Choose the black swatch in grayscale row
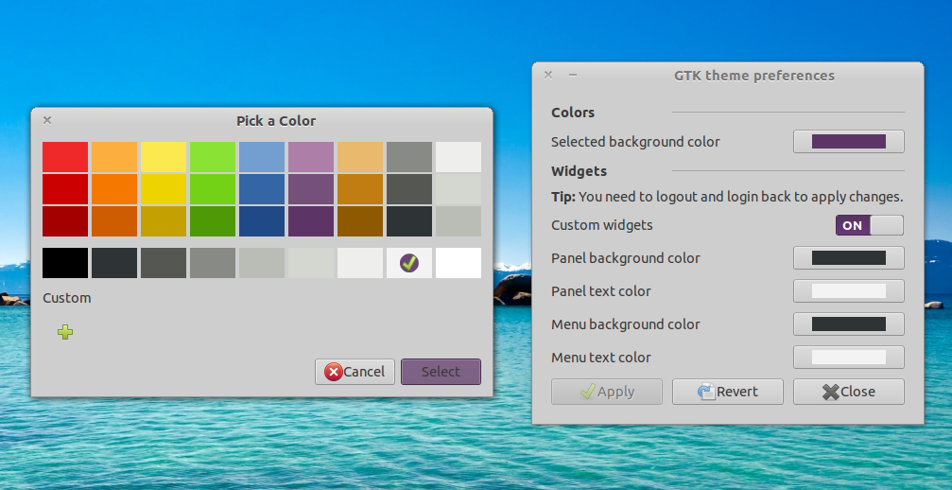Image resolution: width=952 pixels, height=490 pixels. [x=65, y=263]
